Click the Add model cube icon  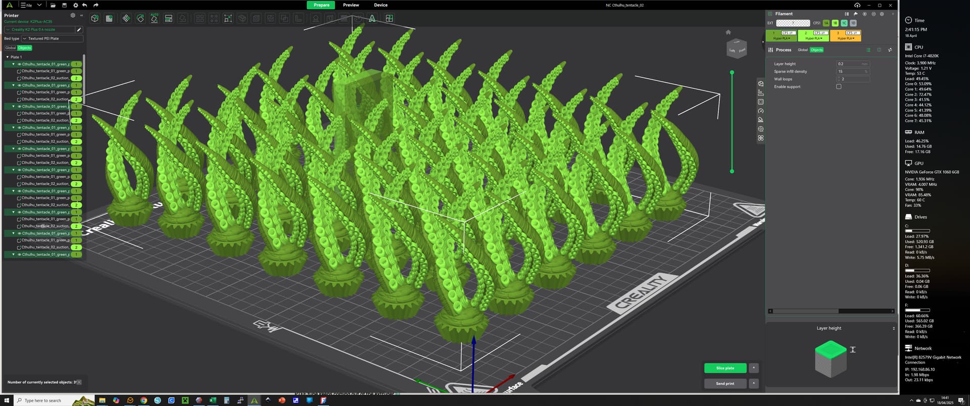click(x=94, y=18)
